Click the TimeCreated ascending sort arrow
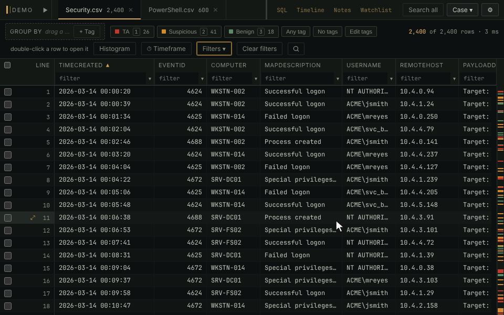Image resolution: width=504 pixels, height=315 pixels. [108, 65]
